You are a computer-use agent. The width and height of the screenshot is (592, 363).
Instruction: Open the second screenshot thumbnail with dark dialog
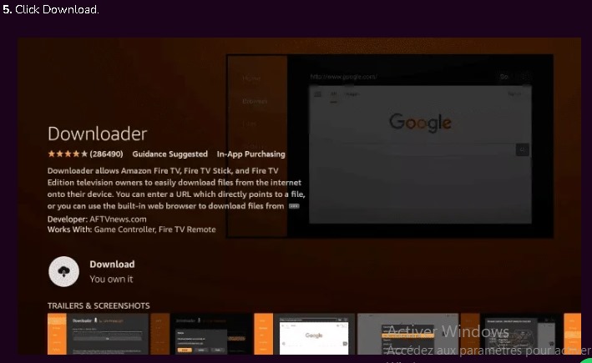coord(212,333)
